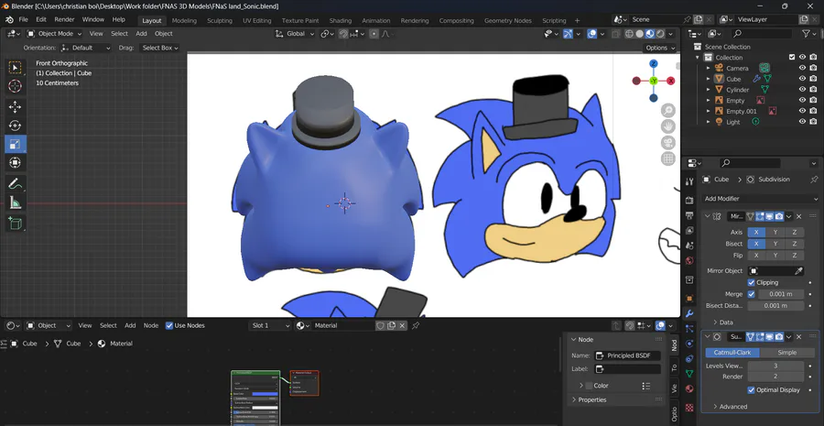
Task: Switch to solid viewport shading
Action: click(640, 34)
